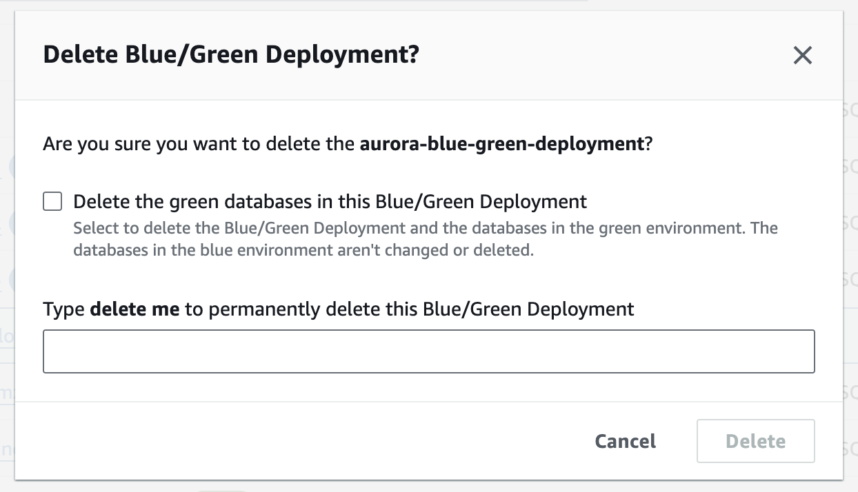Click the green databases checkbox label
Image resolution: width=858 pixels, height=492 pixels.
tap(330, 201)
